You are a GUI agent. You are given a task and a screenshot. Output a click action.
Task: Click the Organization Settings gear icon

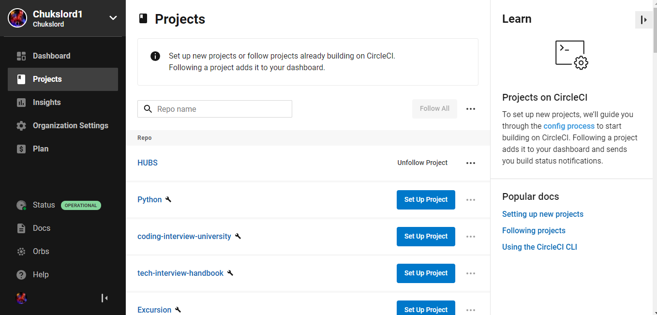(x=21, y=125)
